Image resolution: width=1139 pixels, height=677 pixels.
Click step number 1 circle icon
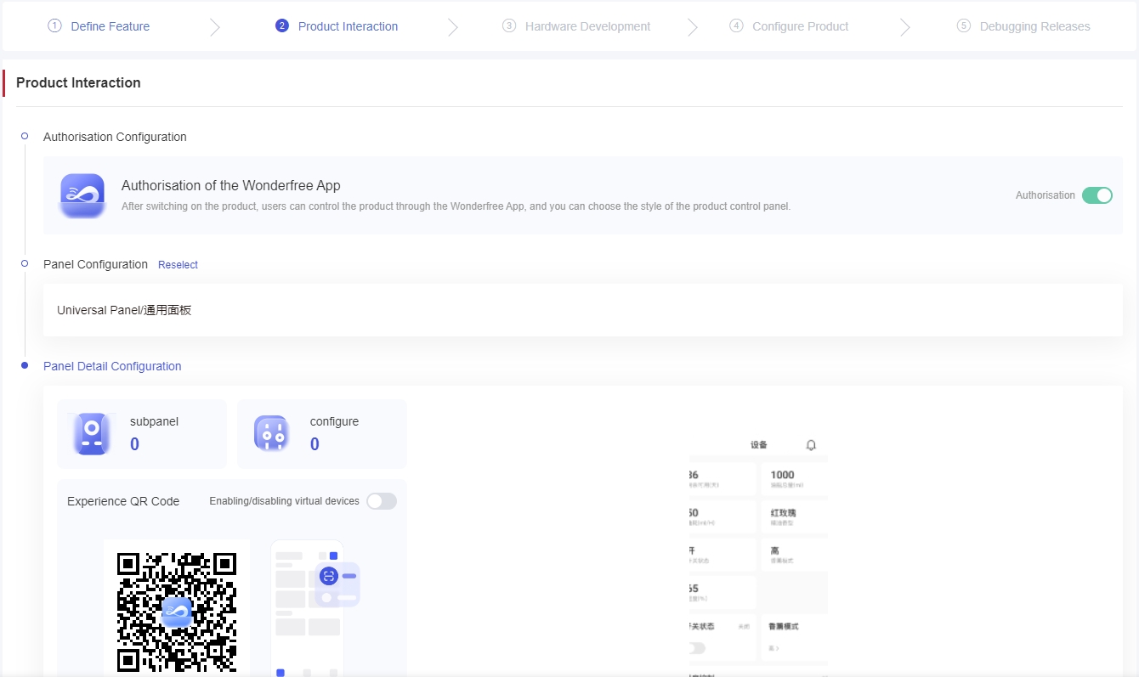55,25
